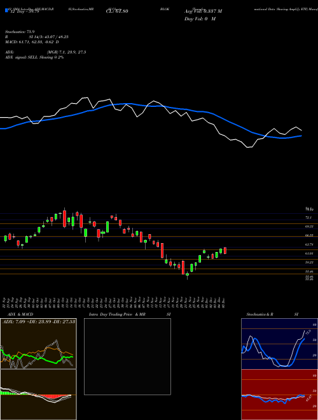The height and width of the screenshot is (420, 318).
Task: Click the 'Avg Vol: 0.337 M' label
Action: pyautogui.click(x=204, y=11)
